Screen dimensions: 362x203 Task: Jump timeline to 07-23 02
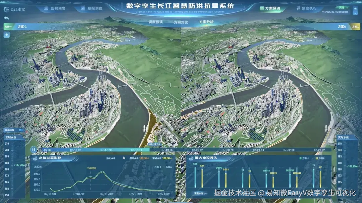319,150
